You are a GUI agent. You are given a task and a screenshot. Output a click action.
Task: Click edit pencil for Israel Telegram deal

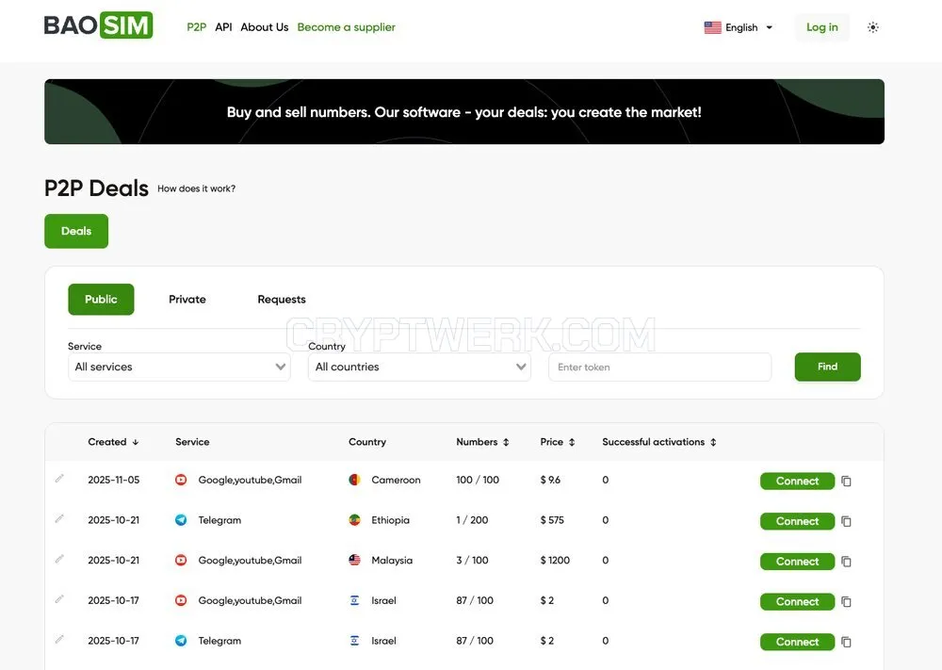pyautogui.click(x=59, y=639)
